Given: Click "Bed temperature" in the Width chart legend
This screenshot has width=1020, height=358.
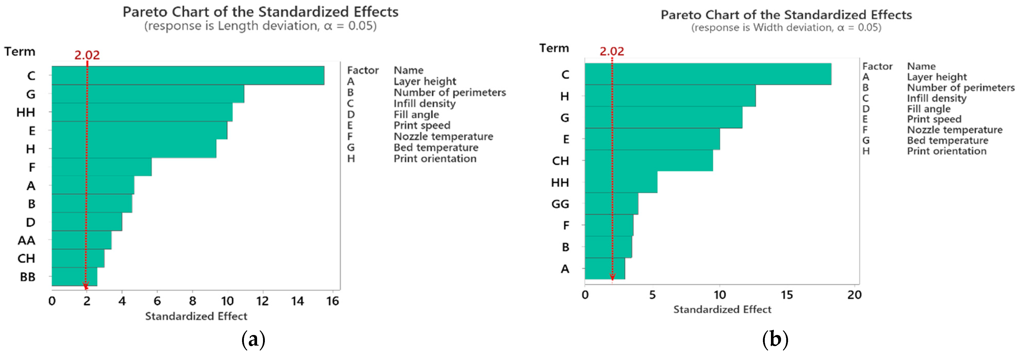Looking at the screenshot, I should (x=948, y=140).
